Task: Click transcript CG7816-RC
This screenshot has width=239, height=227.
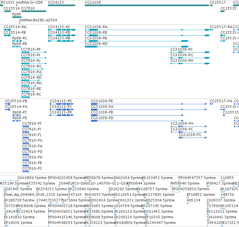Action: (x=31, y=94)
